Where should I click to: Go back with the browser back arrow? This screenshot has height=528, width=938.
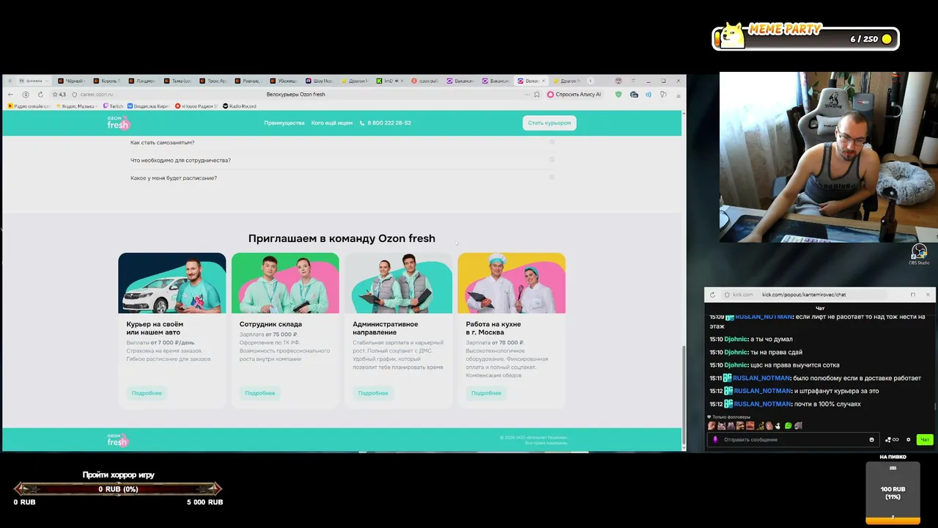[x=10, y=95]
